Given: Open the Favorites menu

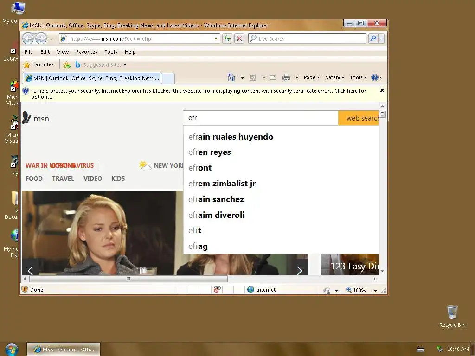Looking at the screenshot, I should (x=87, y=52).
